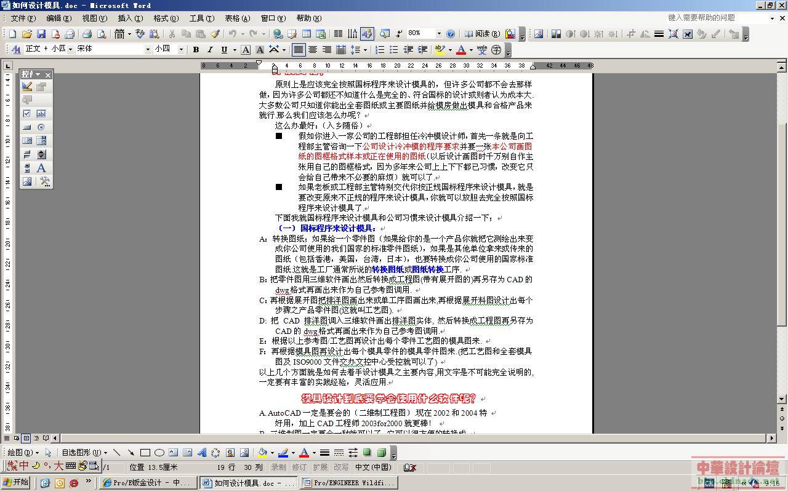Click the Crop tool icon

630,34
